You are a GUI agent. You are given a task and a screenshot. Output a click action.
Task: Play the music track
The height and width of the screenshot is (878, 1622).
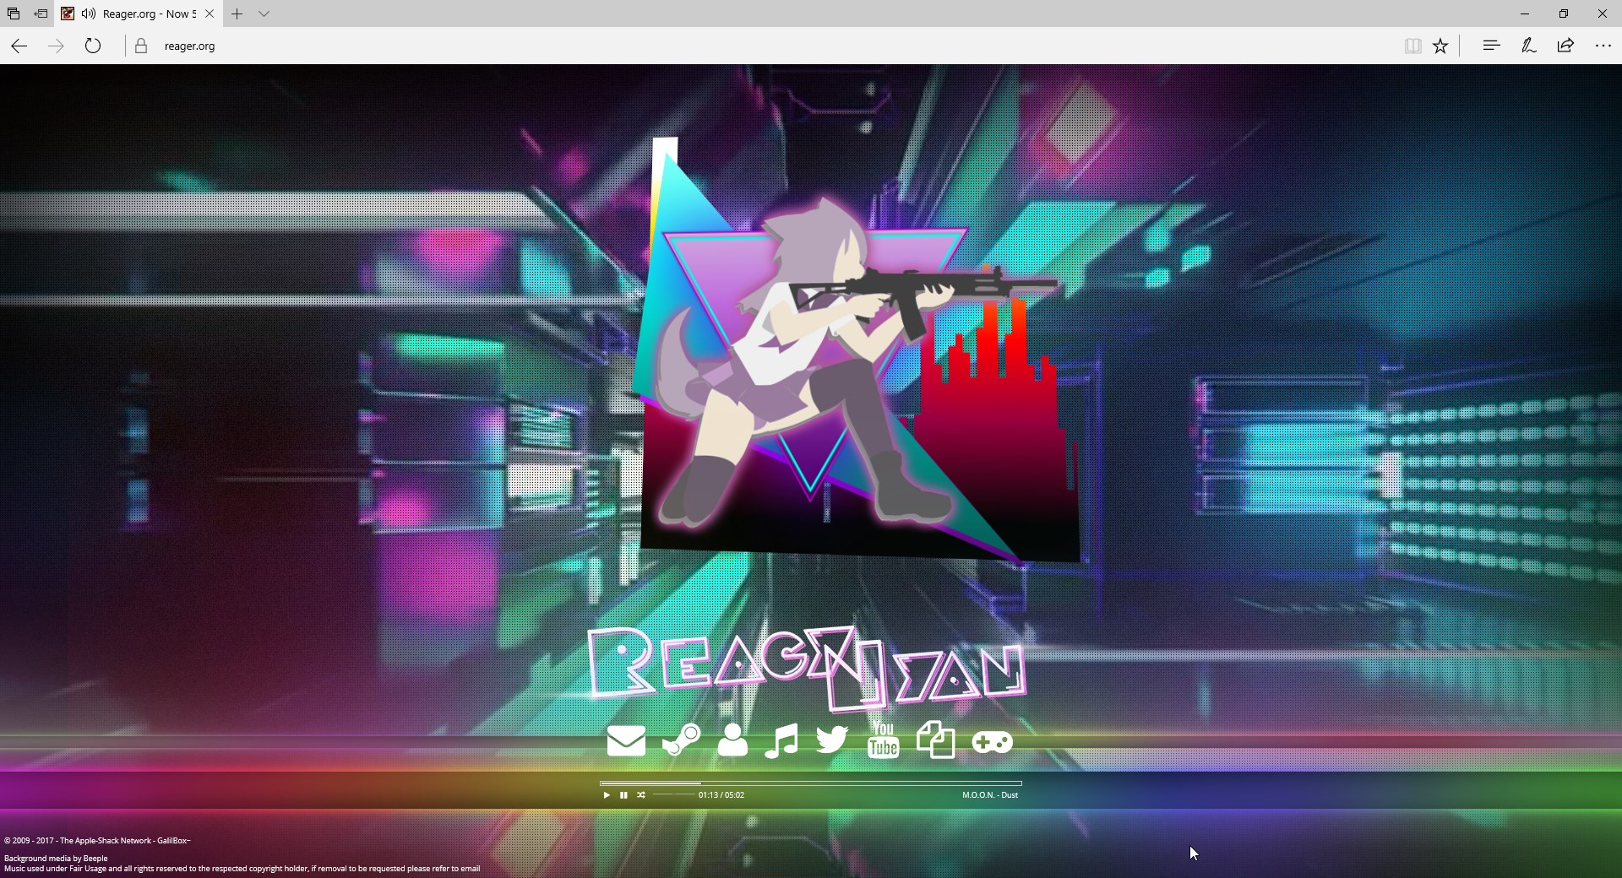(x=607, y=795)
